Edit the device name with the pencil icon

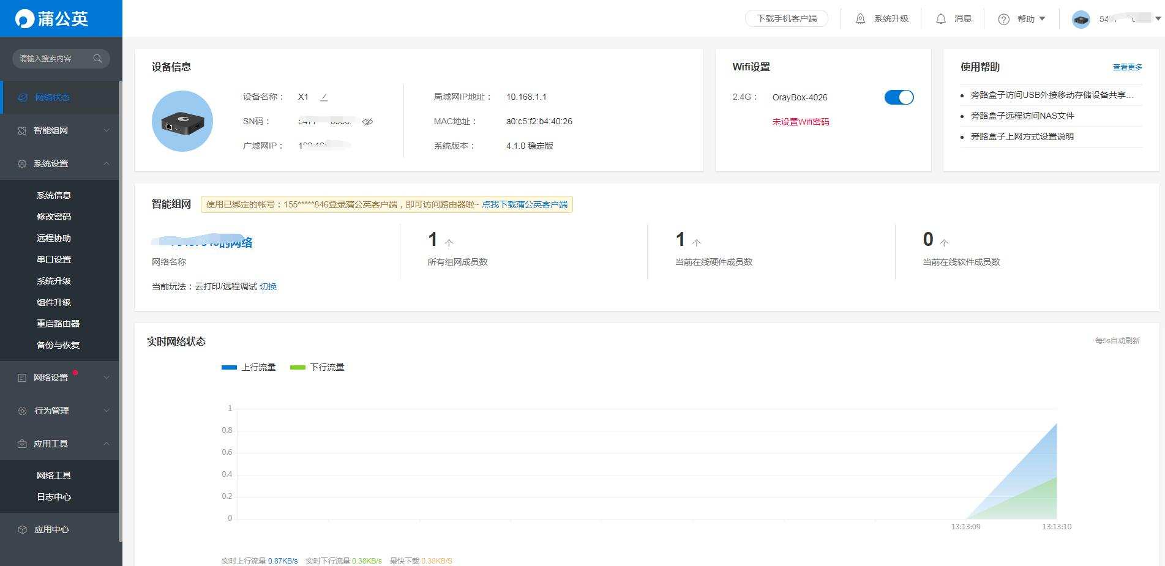(324, 97)
